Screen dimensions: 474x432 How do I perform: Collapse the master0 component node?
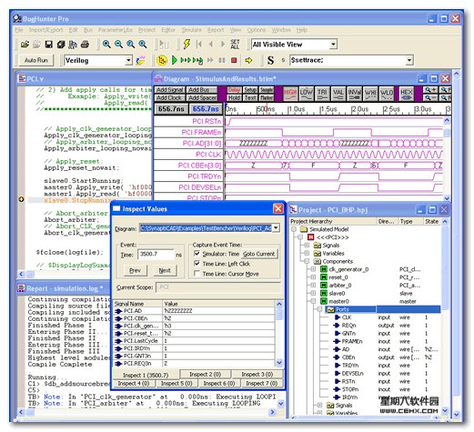313,301
